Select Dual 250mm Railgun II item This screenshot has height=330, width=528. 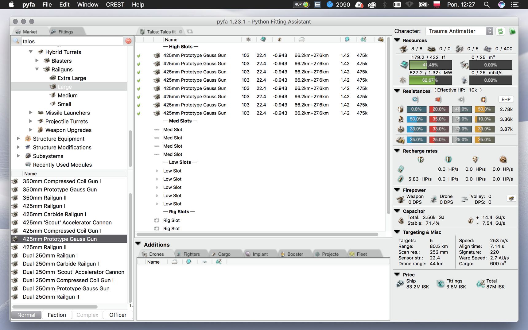69,297
